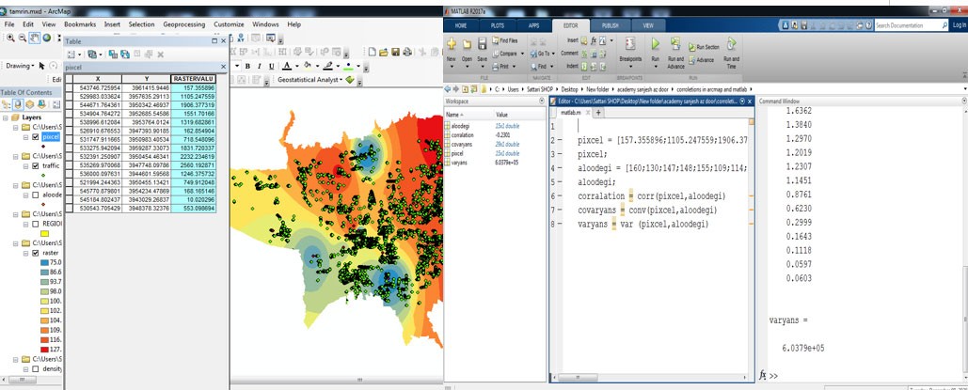This screenshot has height=390, width=968.
Task: Collapse the Layers tree group
Action: (6, 117)
